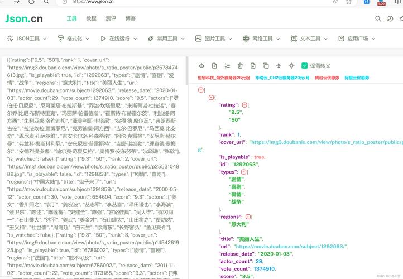Click the 格式化 paint roller icon
Image resolution: width=403 pixels, height=279 pixels.
(x=61, y=39)
